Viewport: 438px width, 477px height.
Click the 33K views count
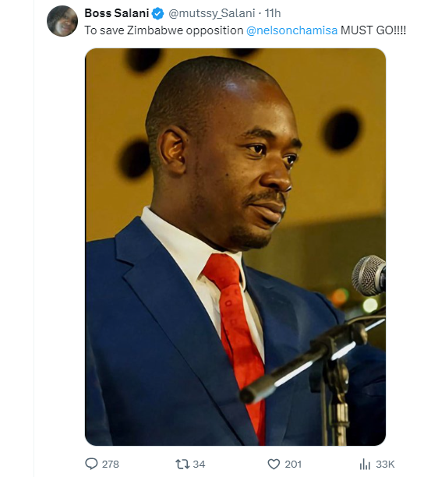[385, 465]
